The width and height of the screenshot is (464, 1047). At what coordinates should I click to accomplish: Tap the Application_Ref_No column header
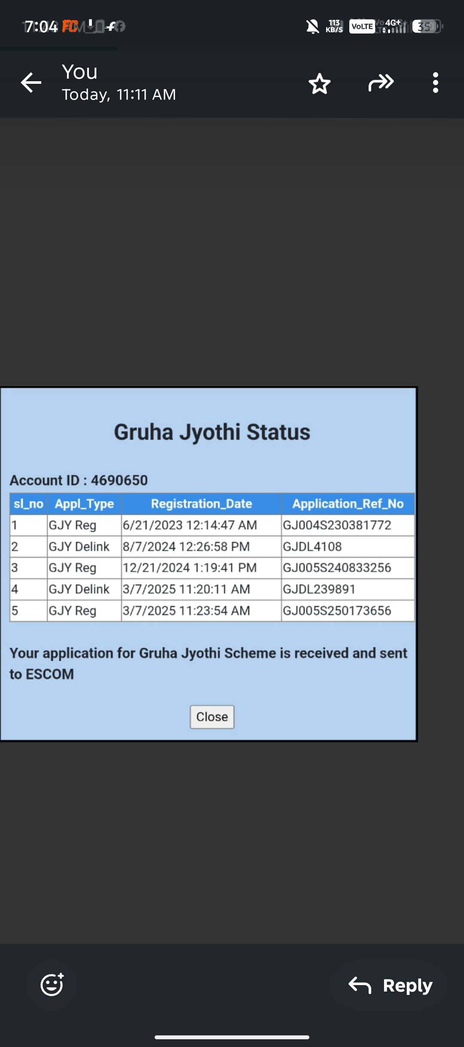348,504
